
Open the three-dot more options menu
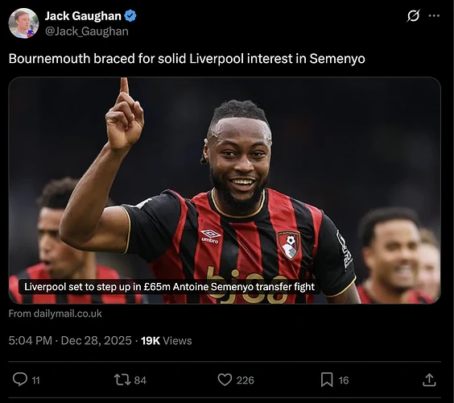(434, 15)
